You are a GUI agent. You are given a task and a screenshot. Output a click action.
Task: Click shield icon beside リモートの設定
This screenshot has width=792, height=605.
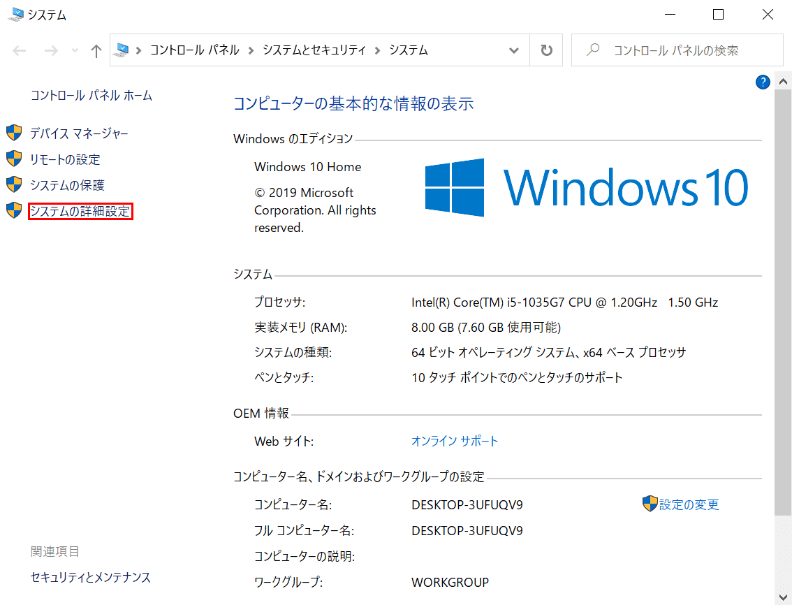pos(14,159)
